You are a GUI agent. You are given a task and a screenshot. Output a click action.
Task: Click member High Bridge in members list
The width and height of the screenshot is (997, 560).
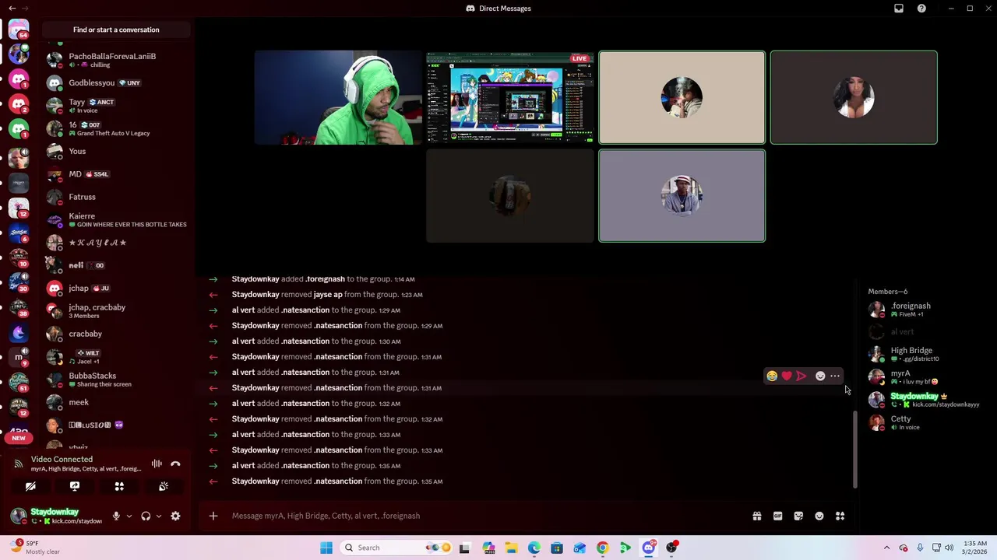click(925, 354)
